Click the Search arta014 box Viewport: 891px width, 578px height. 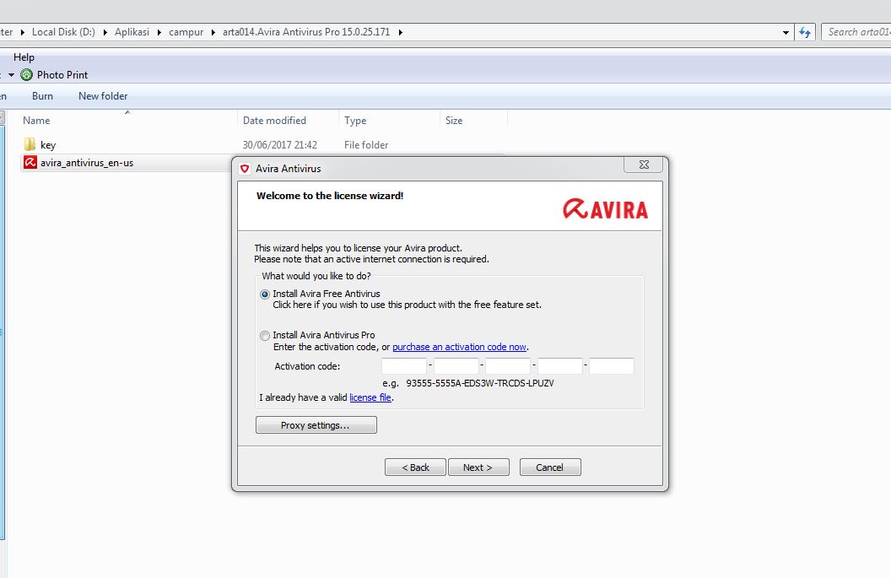tap(857, 32)
